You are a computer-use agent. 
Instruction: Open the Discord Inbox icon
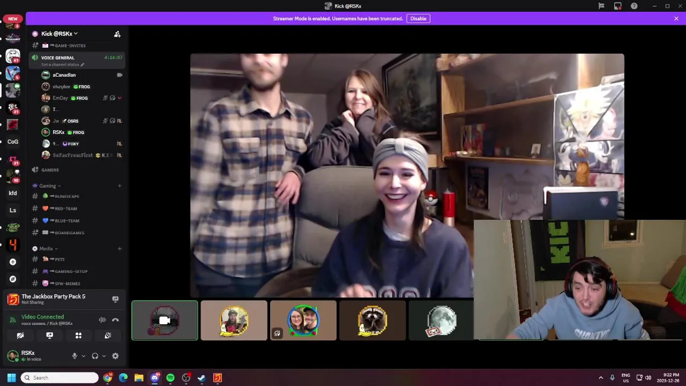coord(618,6)
